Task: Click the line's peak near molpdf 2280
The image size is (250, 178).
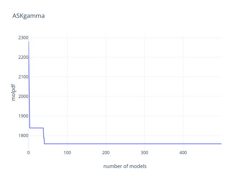Action: click(x=29, y=42)
